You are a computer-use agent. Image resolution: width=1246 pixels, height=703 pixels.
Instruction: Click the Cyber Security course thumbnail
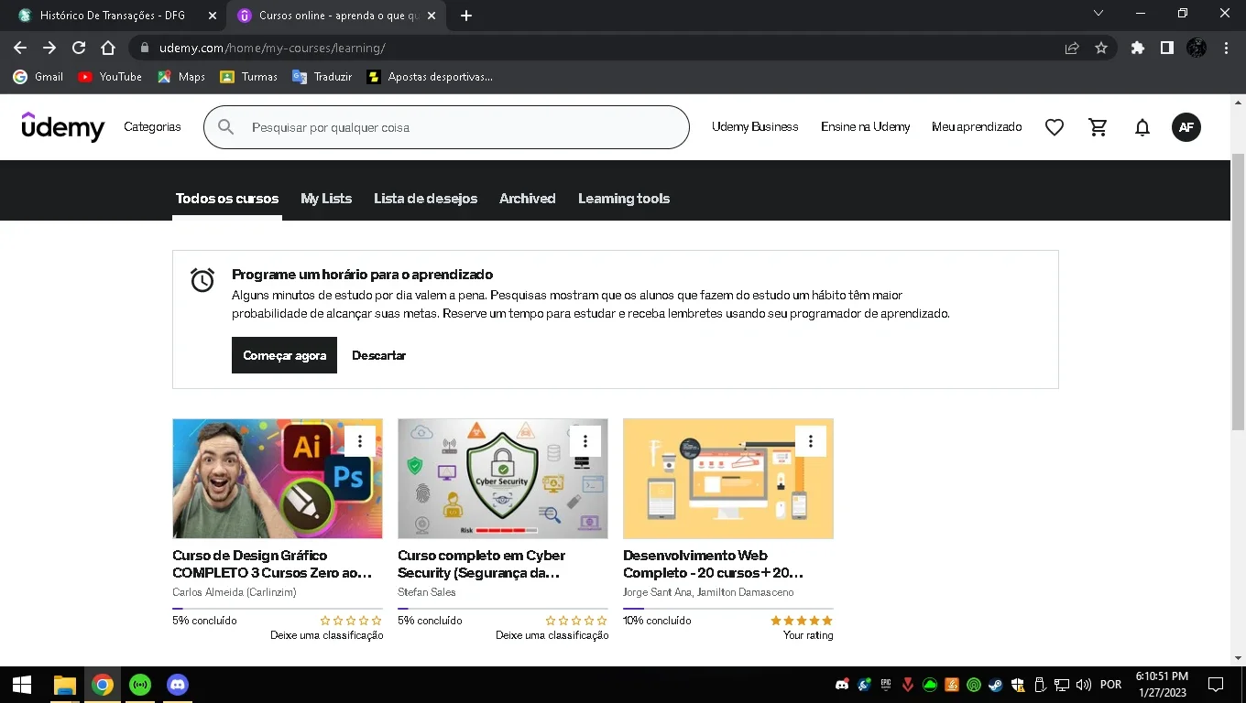click(503, 479)
